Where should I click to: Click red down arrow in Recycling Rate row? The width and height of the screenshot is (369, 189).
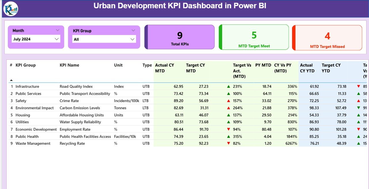(229, 143)
